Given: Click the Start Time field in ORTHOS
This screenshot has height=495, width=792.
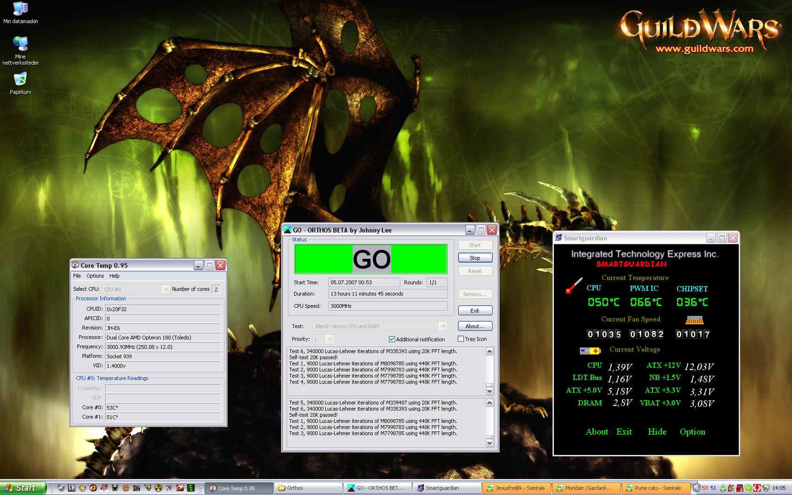Looking at the screenshot, I should pos(364,282).
